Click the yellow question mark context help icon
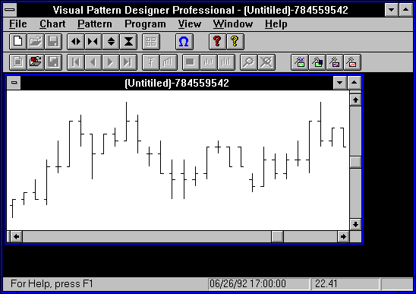416x294 pixels. (x=235, y=42)
